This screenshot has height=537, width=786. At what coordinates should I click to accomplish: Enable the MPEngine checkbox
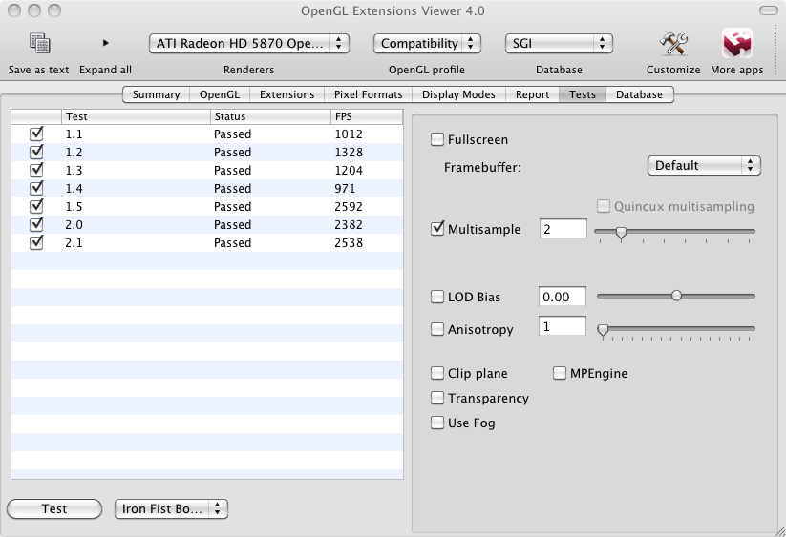pyautogui.click(x=560, y=373)
